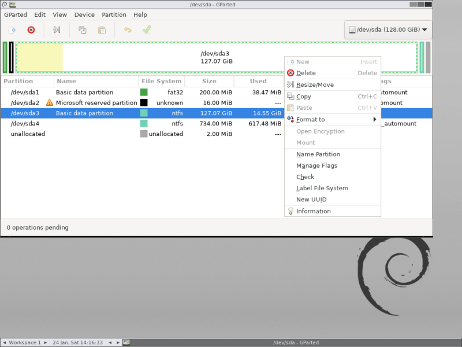Click the /dev/sda - GParted taskbar entry

click(296, 342)
